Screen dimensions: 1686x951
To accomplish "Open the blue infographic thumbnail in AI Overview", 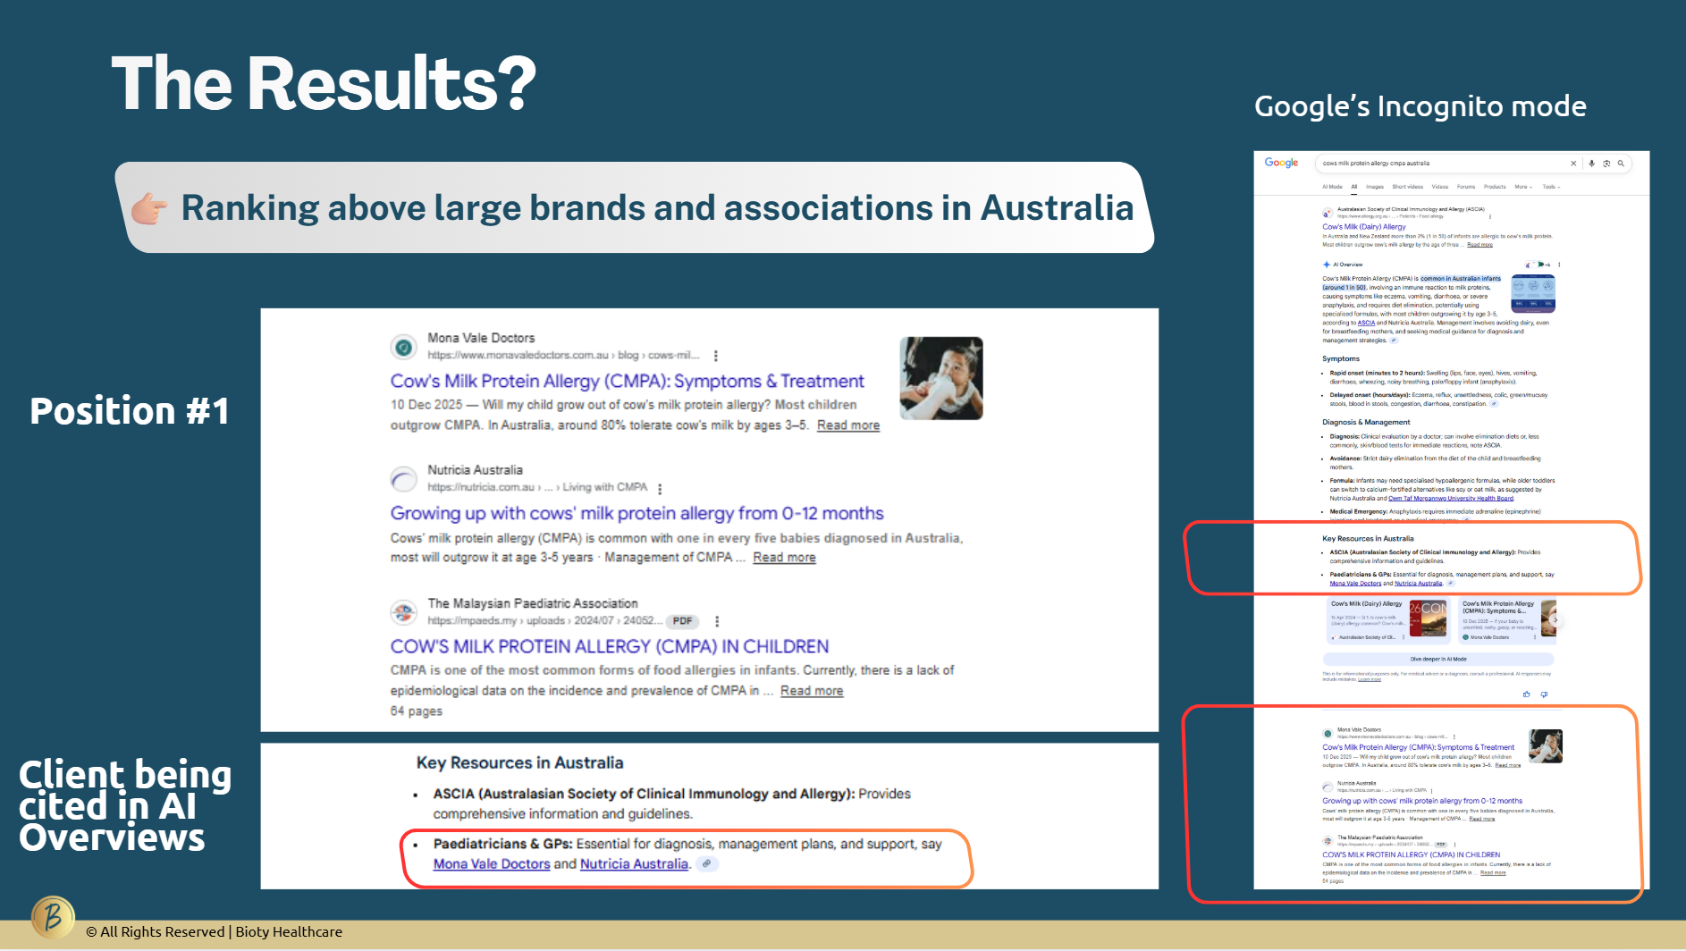I will (x=1533, y=294).
